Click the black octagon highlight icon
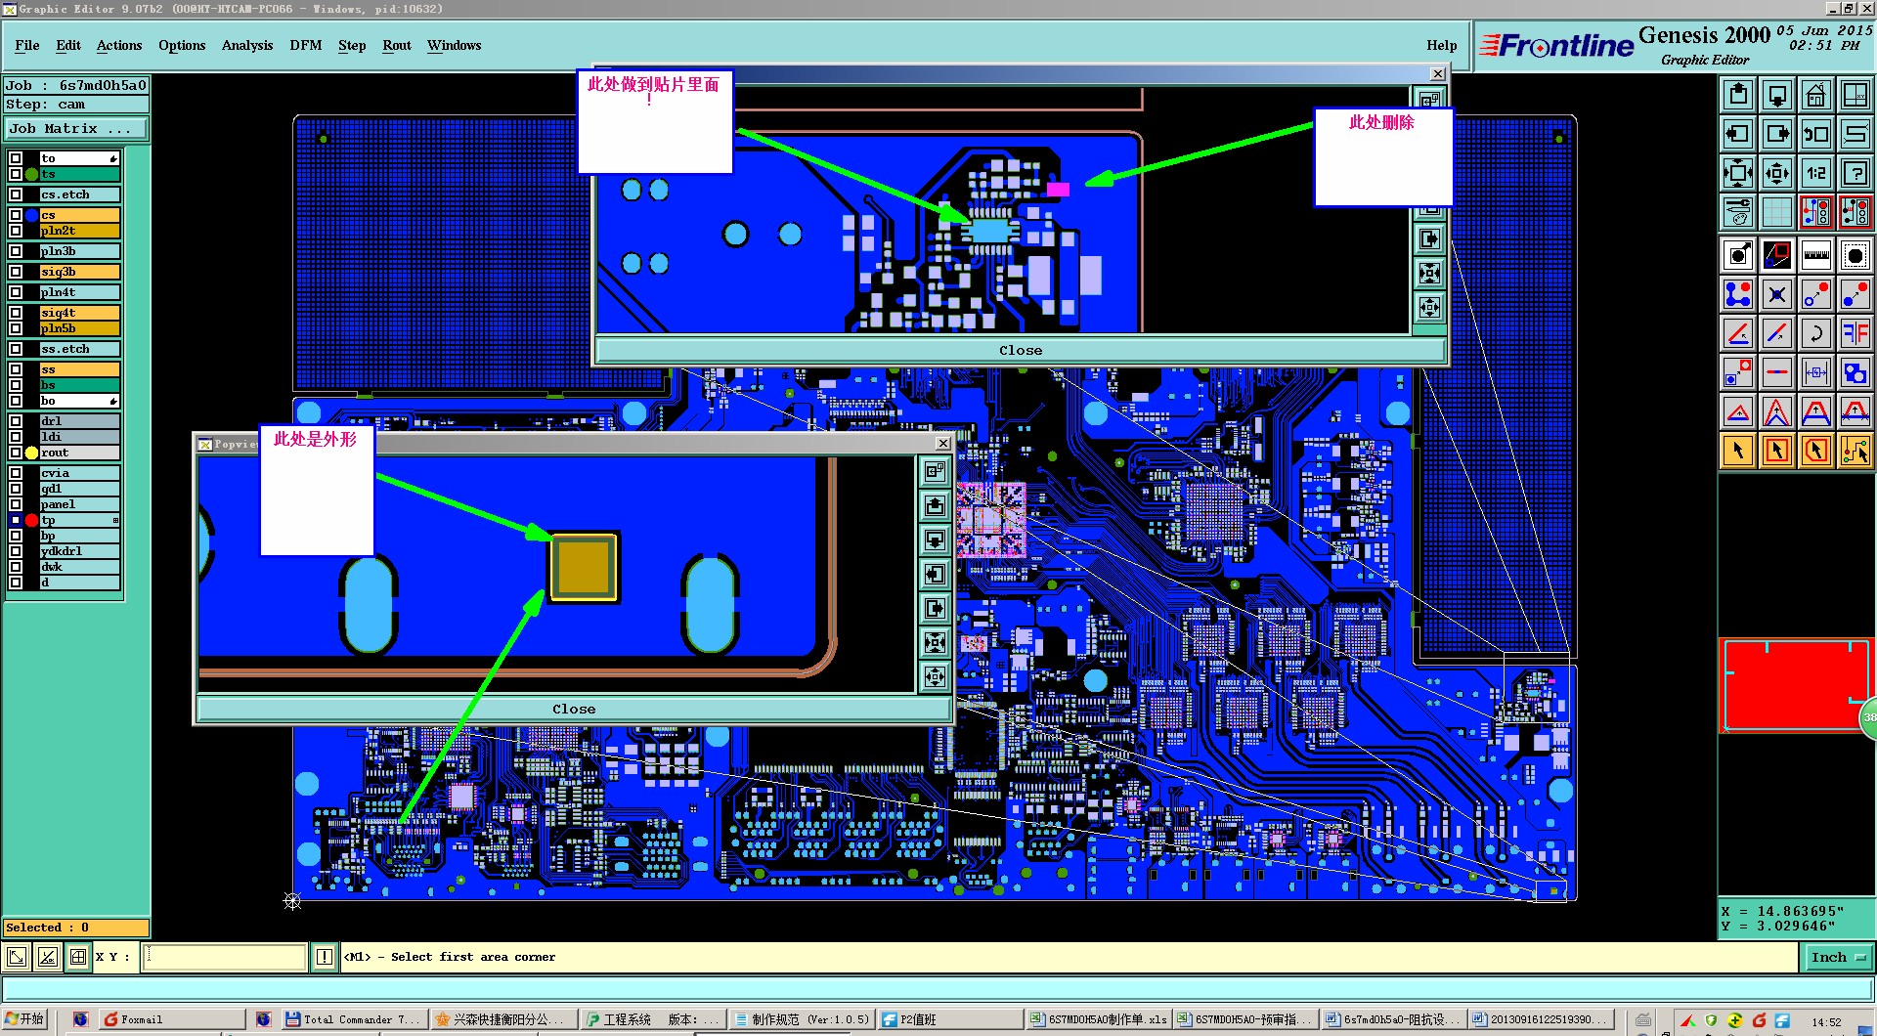The width and height of the screenshot is (1877, 1036). [1855, 256]
